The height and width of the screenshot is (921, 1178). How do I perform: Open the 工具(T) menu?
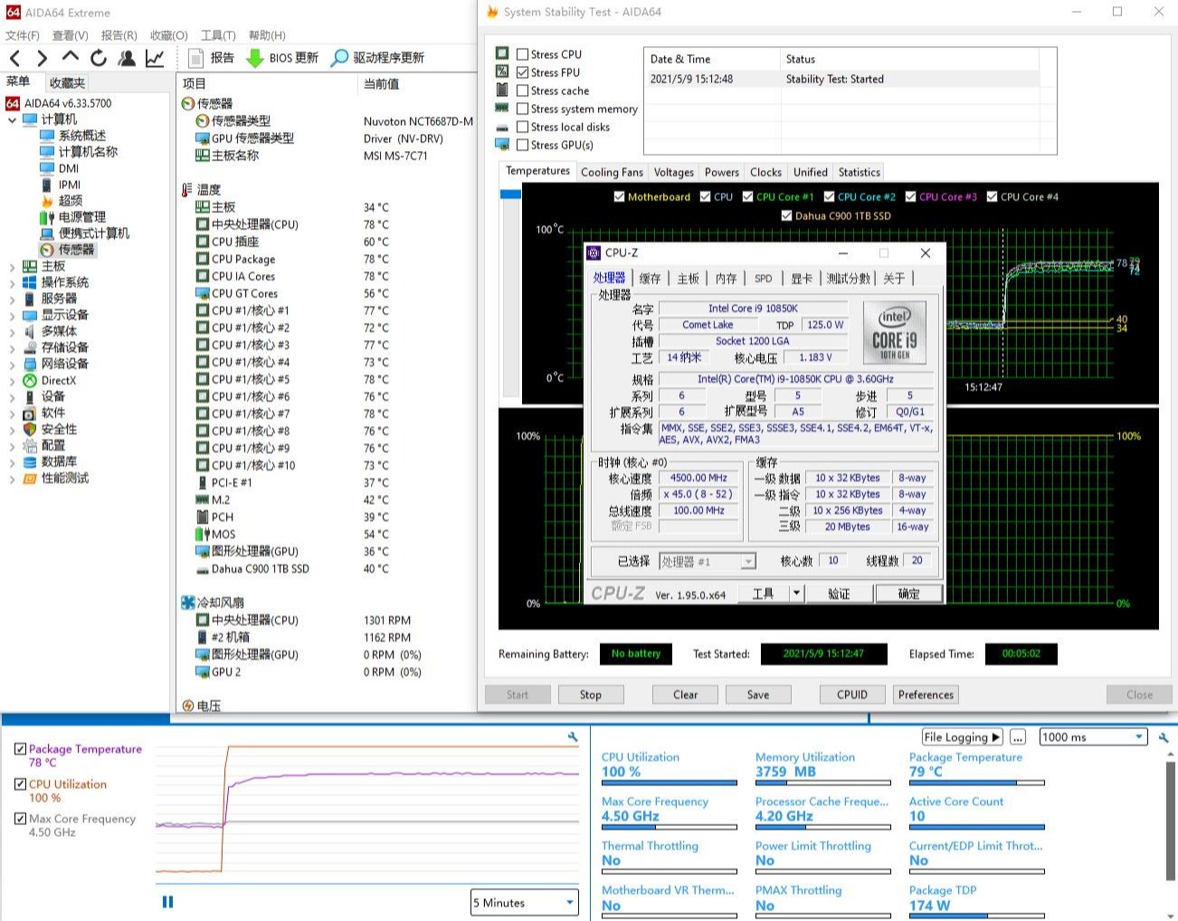tap(217, 35)
